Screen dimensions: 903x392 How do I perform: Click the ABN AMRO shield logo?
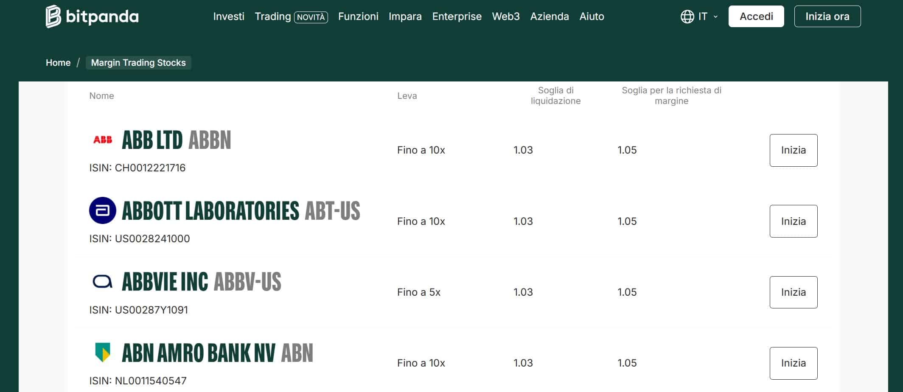point(103,353)
